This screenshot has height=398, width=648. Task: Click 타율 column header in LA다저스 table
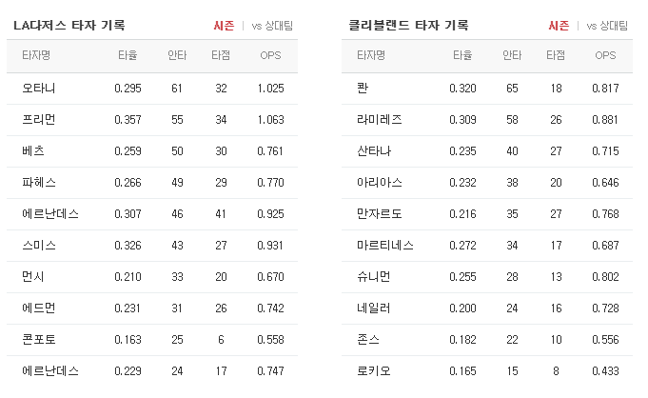(x=128, y=55)
